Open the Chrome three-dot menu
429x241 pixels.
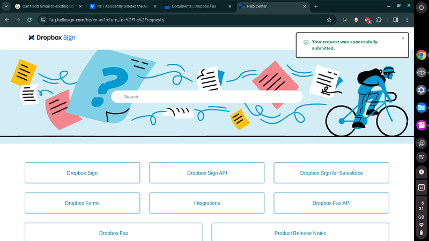click(x=407, y=20)
